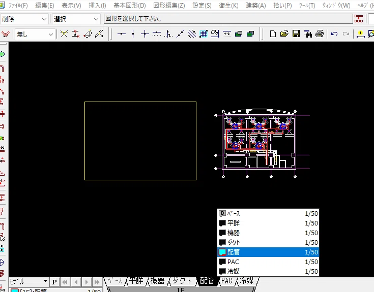This screenshot has height=292, width=374.
Task: Open the ファイル(F) menu
Action: [x=18, y=5]
